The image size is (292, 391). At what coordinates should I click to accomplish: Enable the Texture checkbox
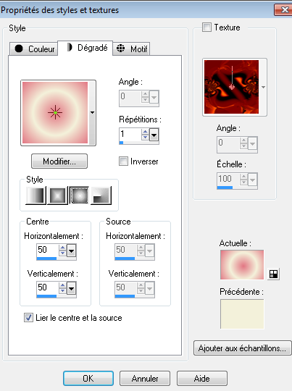[x=207, y=28]
